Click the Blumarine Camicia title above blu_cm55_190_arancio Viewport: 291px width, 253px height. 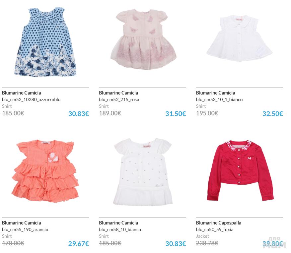coord(22,223)
